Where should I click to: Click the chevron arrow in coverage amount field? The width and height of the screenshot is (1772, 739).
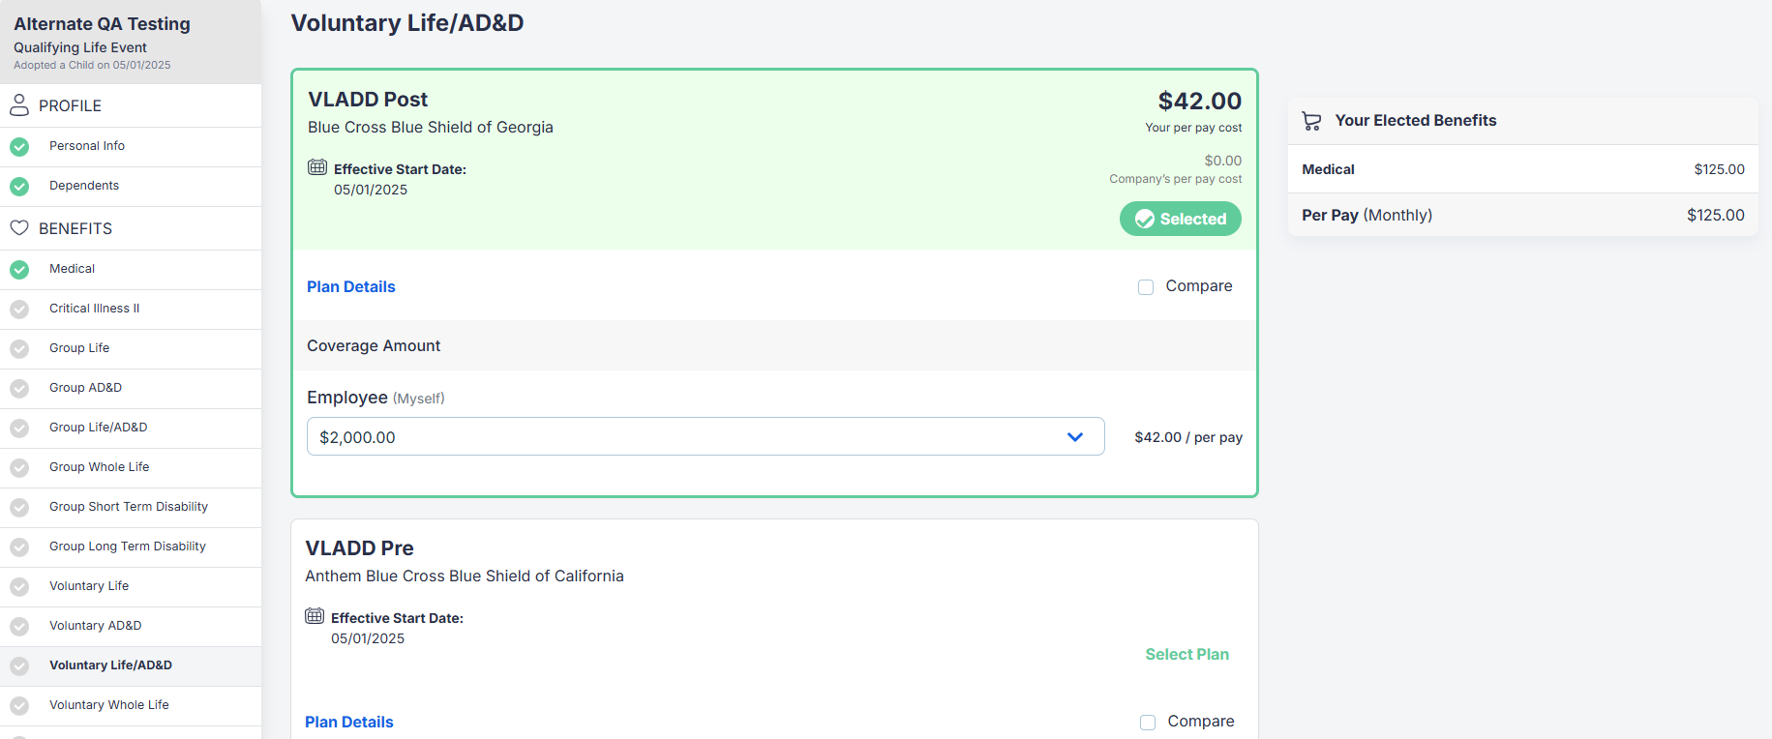point(1075,437)
